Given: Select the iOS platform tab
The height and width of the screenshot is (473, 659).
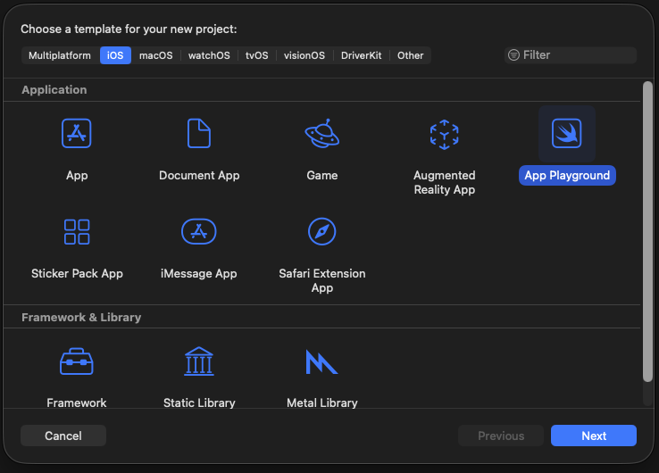Looking at the screenshot, I should [115, 55].
